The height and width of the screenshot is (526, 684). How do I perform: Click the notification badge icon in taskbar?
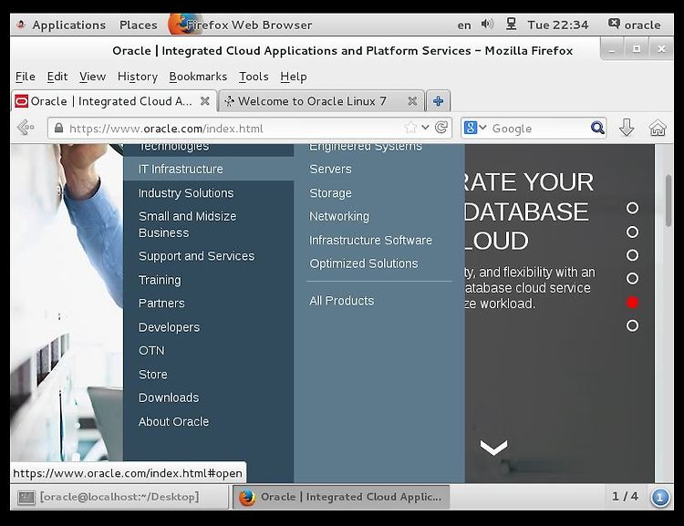(660, 497)
